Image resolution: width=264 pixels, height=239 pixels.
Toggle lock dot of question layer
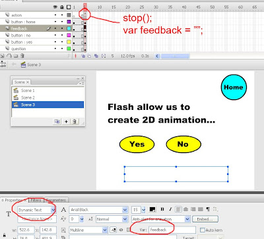pos(62,48)
